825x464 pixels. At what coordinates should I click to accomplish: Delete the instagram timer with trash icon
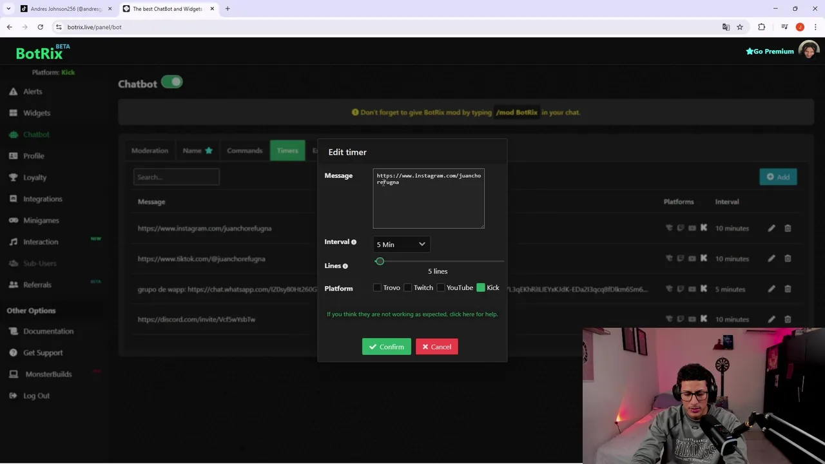click(x=788, y=228)
